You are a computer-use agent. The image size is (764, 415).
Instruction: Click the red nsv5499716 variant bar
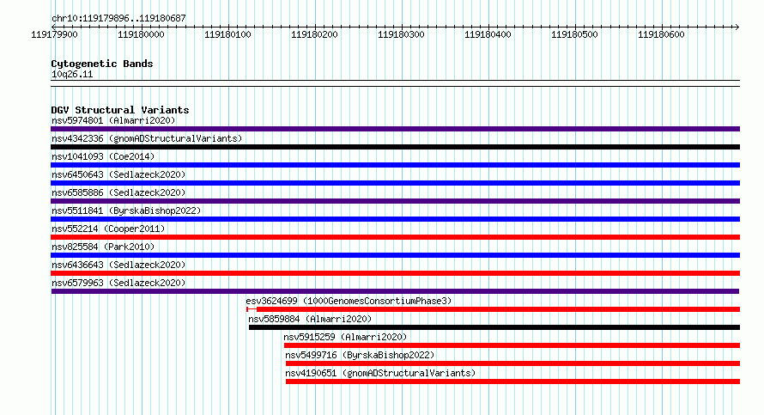[x=512, y=363]
